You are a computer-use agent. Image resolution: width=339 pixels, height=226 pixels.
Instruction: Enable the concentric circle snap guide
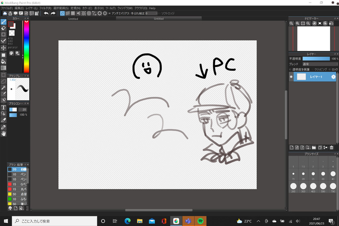coord(89,14)
